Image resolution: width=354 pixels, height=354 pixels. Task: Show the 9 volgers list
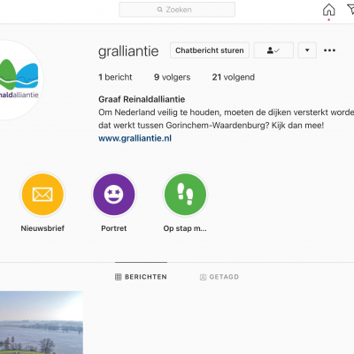(172, 77)
